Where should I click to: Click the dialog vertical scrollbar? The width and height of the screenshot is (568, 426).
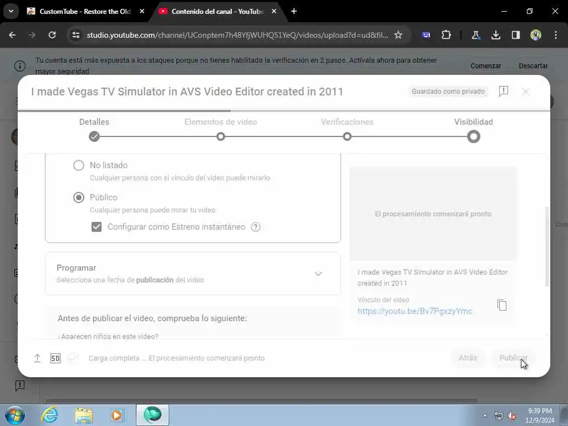pos(547,247)
